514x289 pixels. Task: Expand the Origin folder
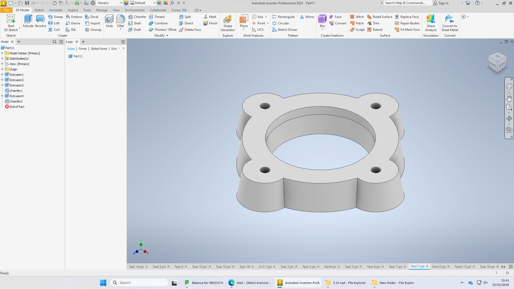coord(2,69)
